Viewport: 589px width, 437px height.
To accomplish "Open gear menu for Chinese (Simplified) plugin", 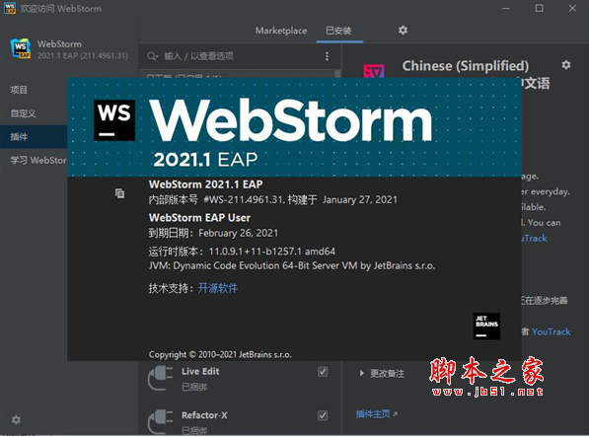I will pos(566,65).
